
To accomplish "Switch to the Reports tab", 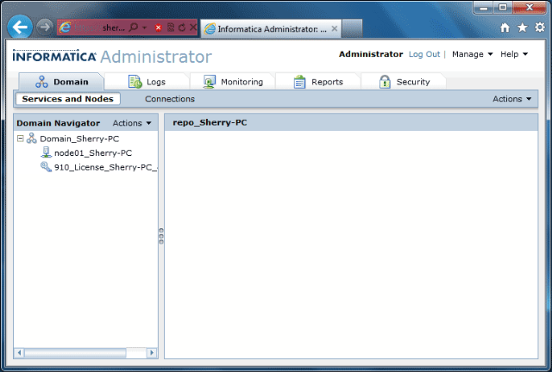I will coord(318,82).
